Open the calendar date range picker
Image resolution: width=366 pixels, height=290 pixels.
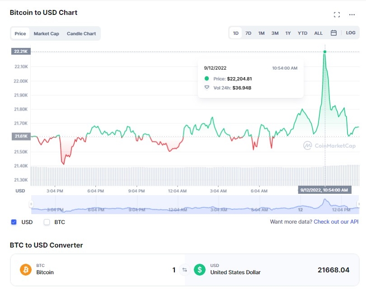point(333,33)
